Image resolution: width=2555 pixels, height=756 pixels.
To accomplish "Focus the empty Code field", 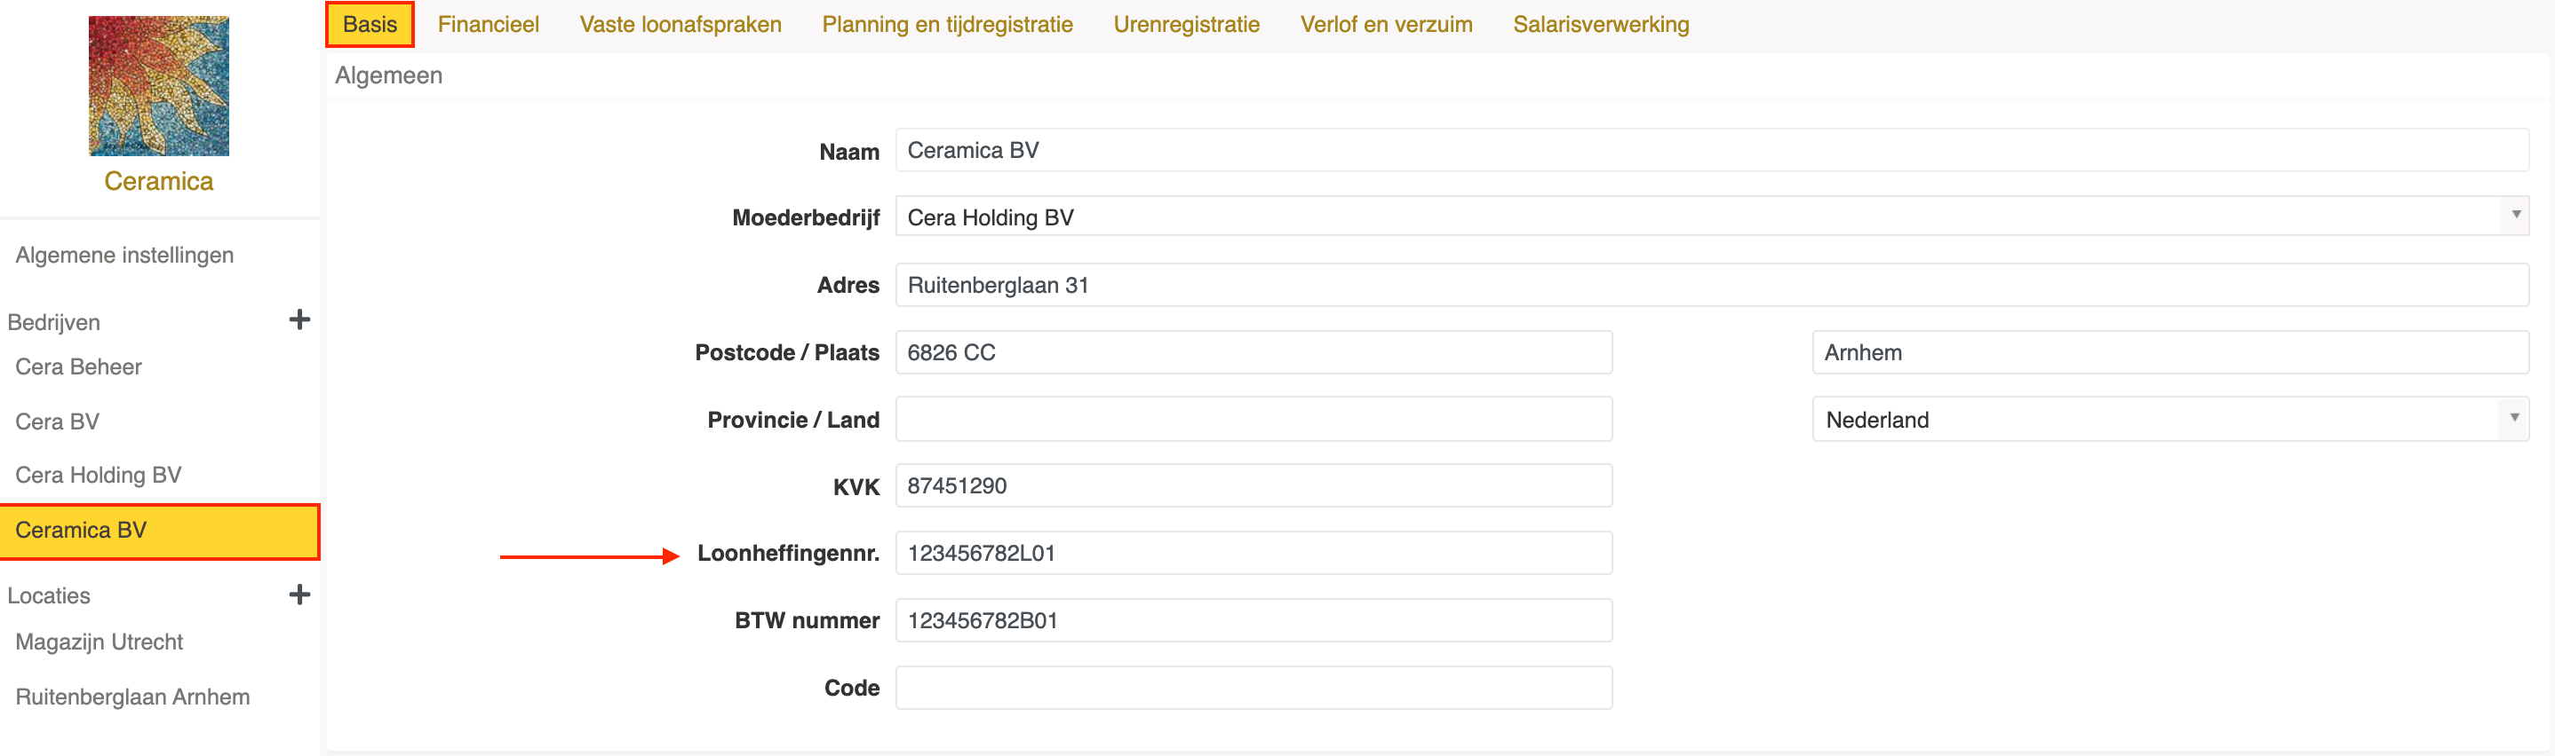I will [1253, 688].
